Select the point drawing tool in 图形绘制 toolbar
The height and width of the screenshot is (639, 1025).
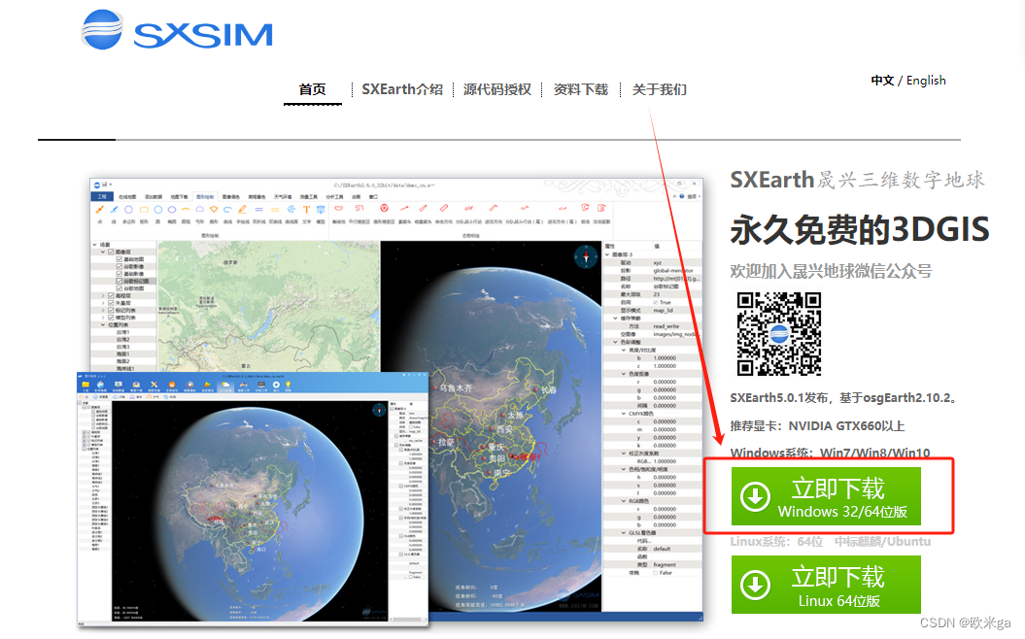pos(100,209)
